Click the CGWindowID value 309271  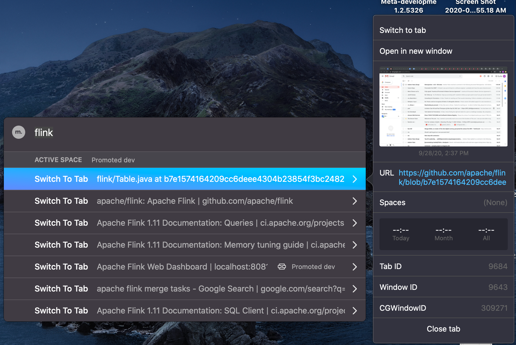click(x=494, y=308)
